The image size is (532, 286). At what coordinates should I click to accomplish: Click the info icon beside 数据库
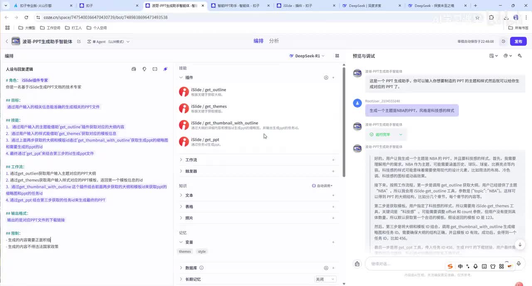202,268
